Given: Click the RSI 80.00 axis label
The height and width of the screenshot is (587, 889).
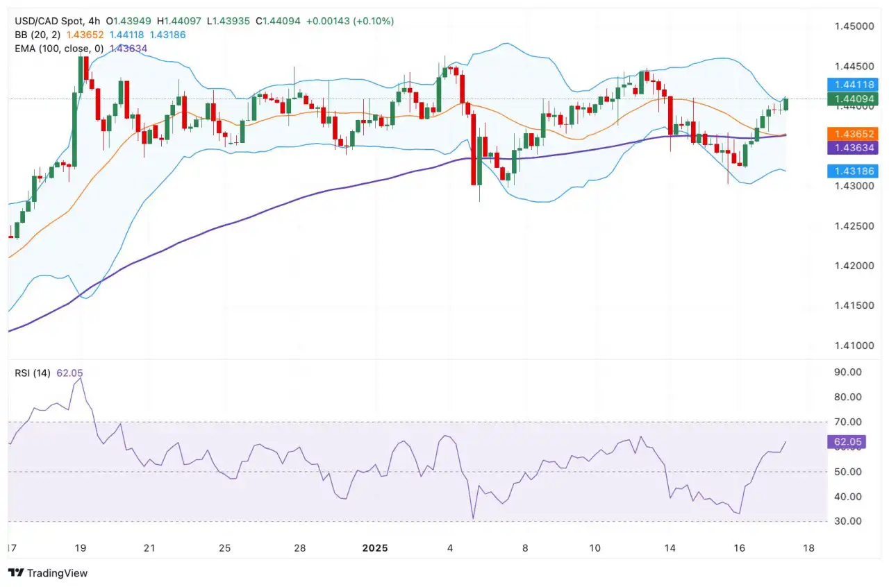Looking at the screenshot, I should 849,397.
